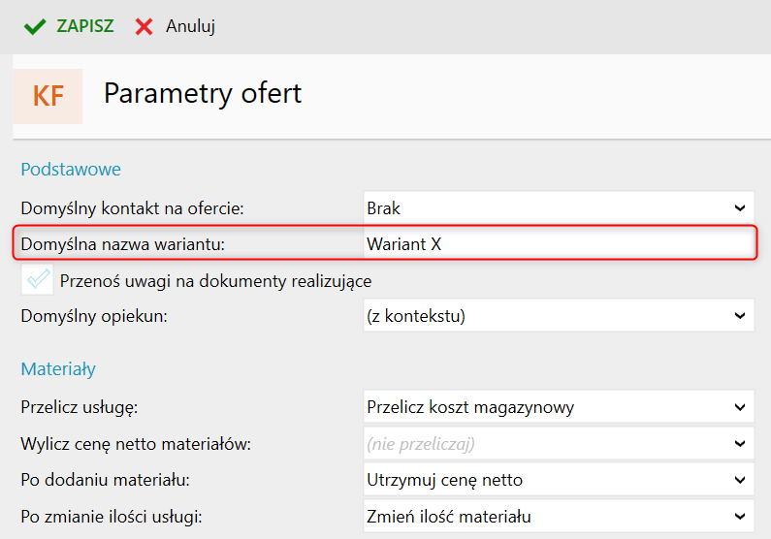771x539 pixels.
Task: Click the Przenoś uwagi na dokumenty realizujące label
Action: tap(216, 281)
